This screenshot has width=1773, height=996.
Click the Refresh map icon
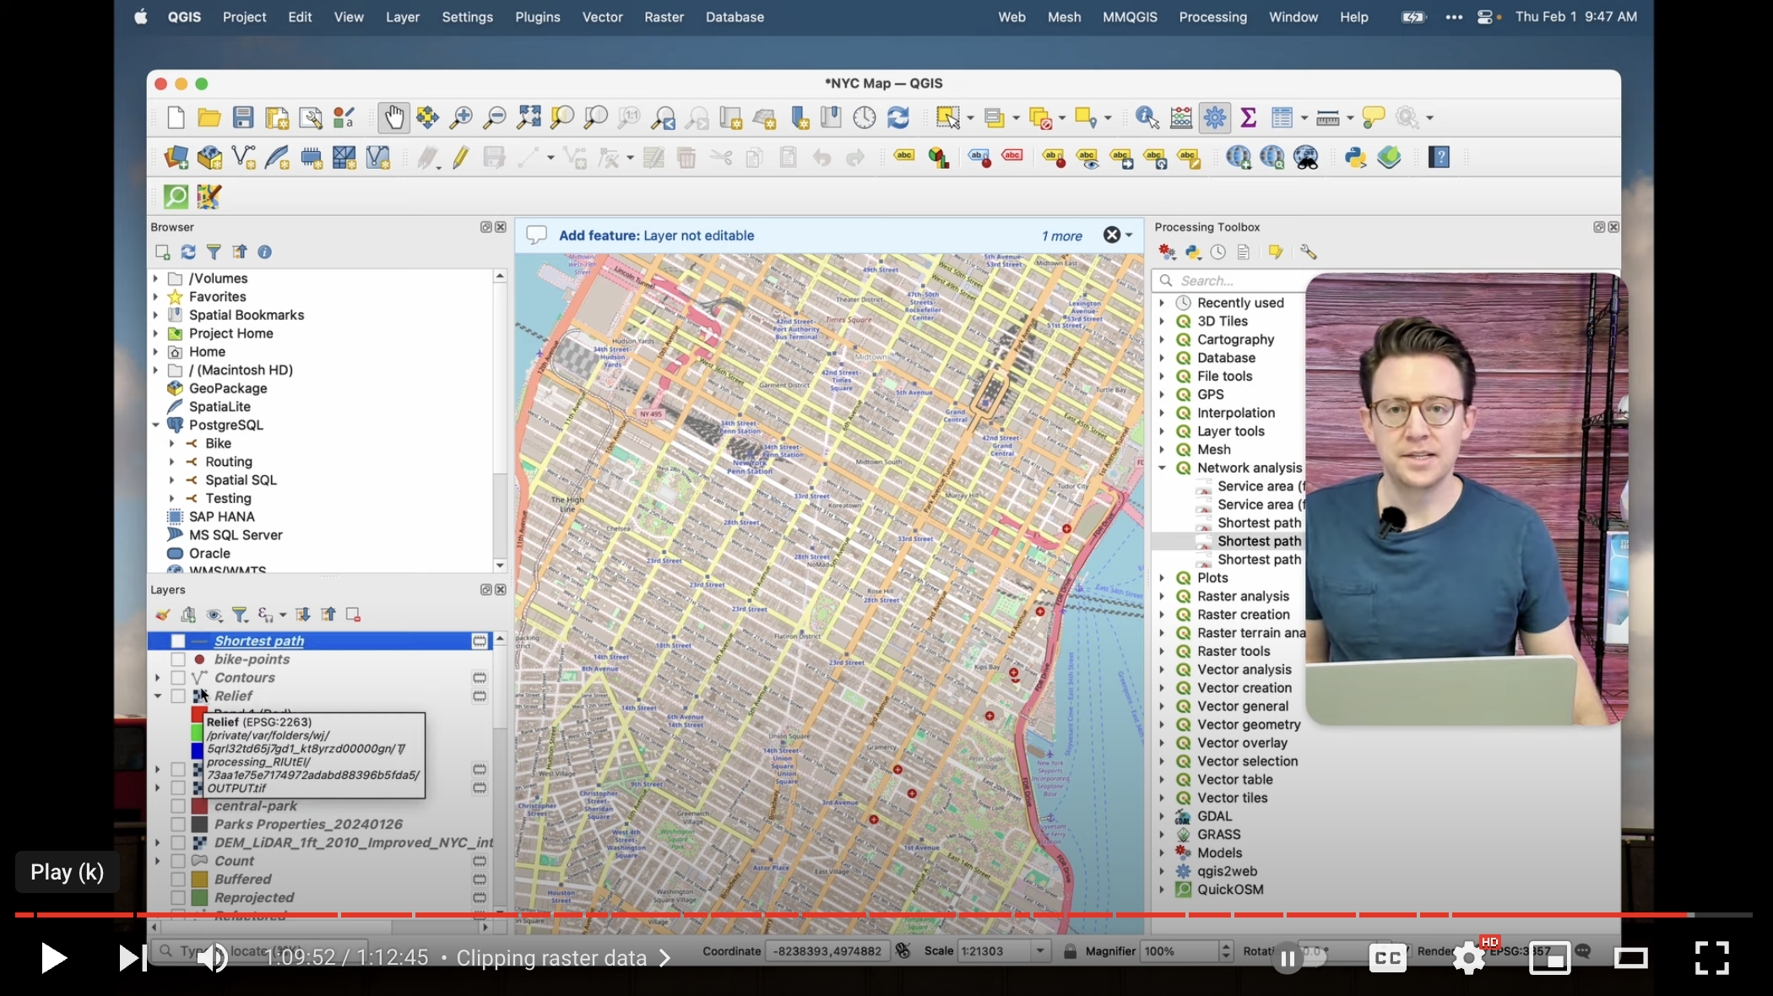pyautogui.click(x=898, y=117)
